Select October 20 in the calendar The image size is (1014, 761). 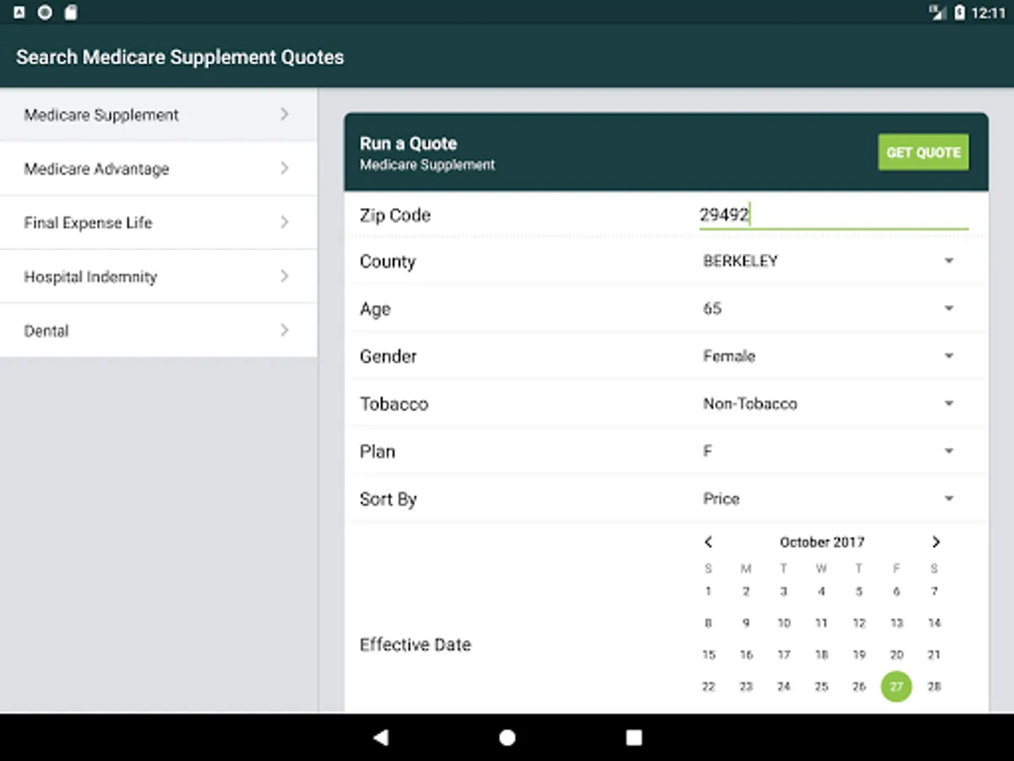(x=897, y=655)
